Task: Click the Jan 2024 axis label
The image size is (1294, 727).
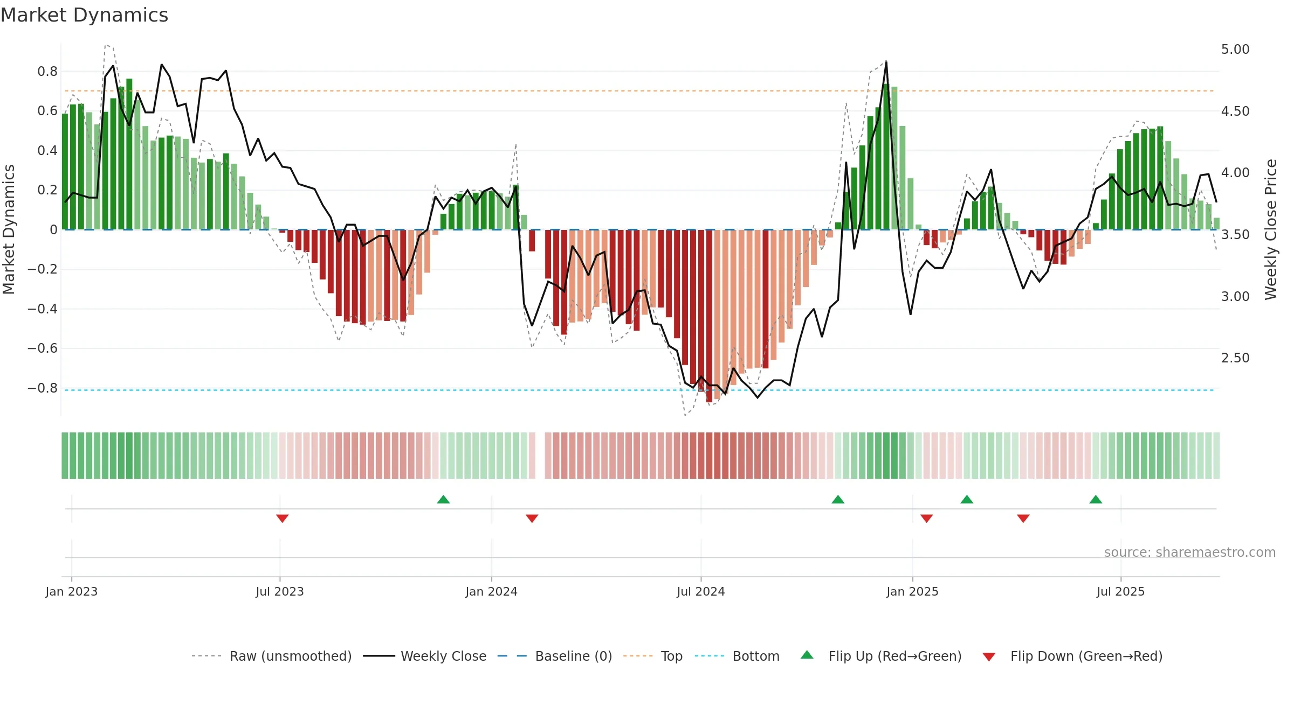Action: [491, 591]
